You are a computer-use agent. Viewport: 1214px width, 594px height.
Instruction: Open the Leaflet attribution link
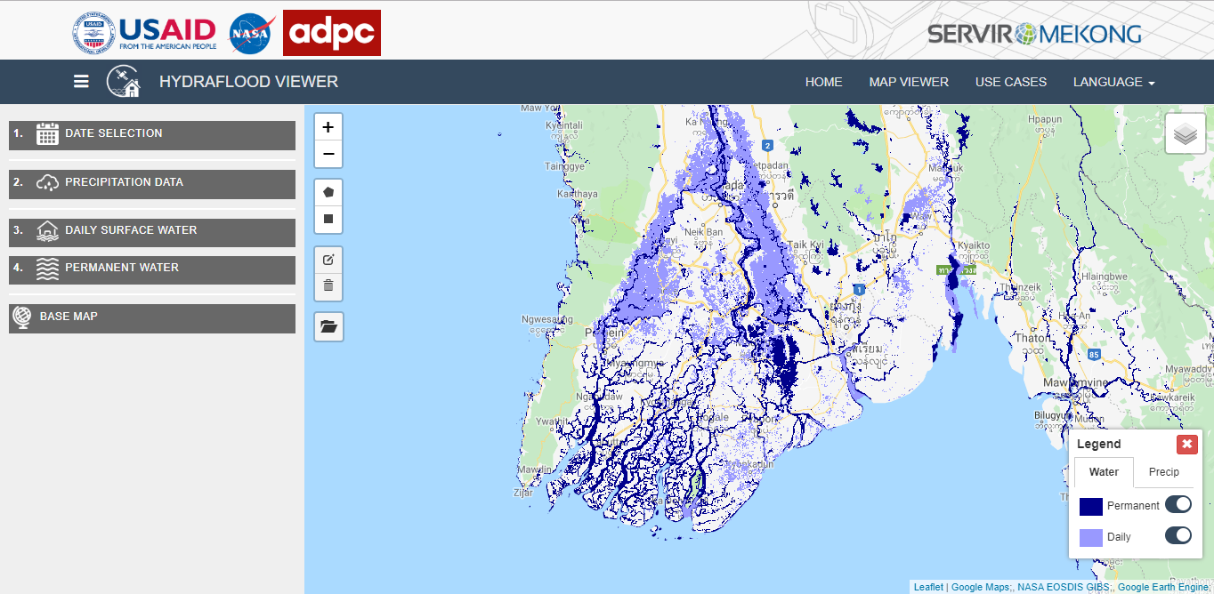928,587
